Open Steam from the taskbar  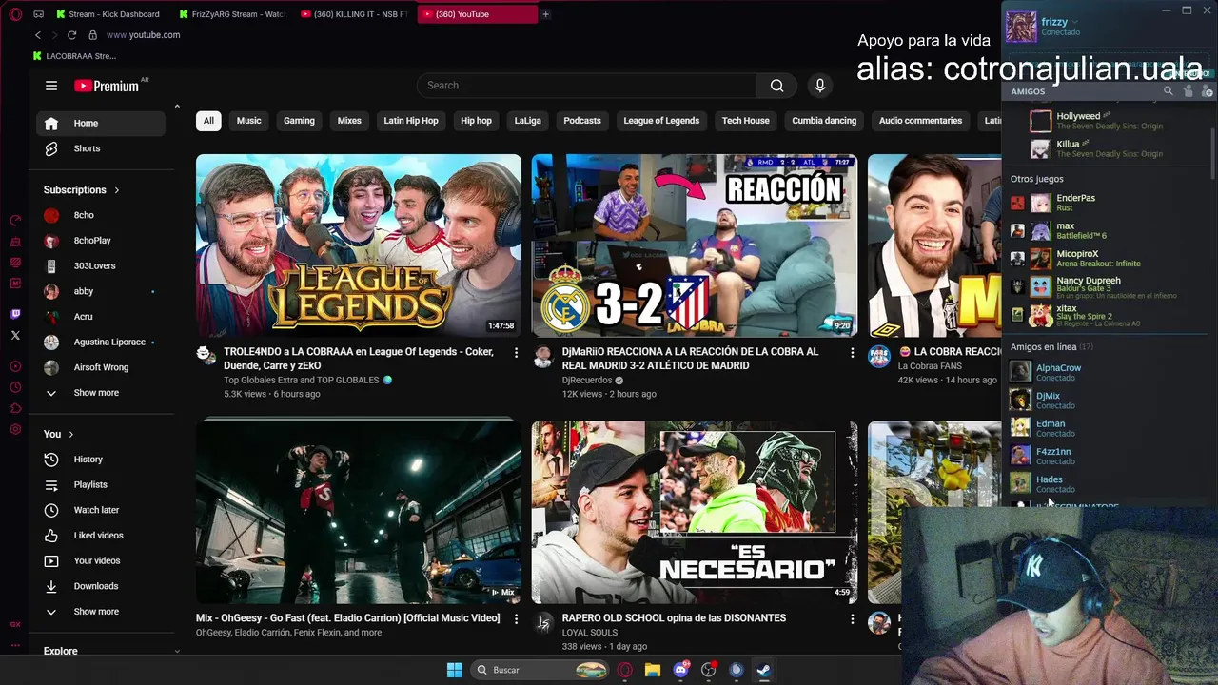pos(763,670)
